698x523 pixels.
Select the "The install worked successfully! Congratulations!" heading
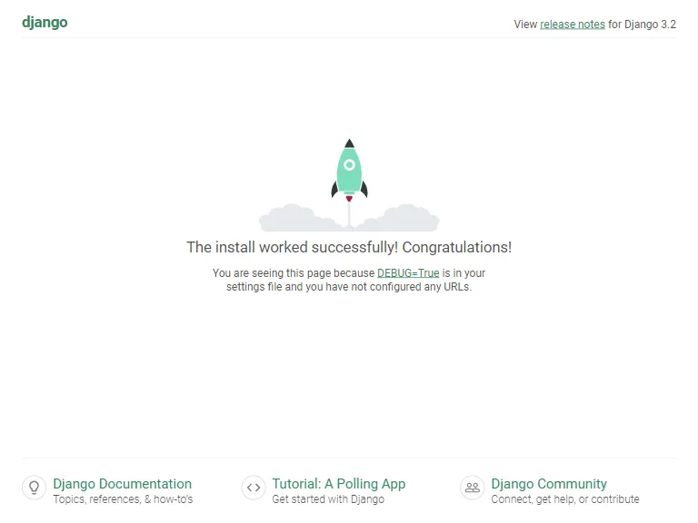tap(349, 247)
